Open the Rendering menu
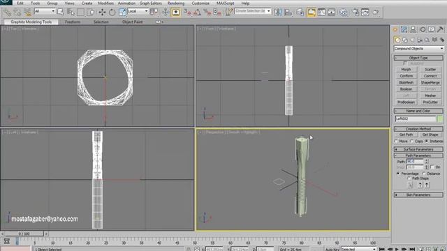The image size is (447, 251). [x=176, y=3]
